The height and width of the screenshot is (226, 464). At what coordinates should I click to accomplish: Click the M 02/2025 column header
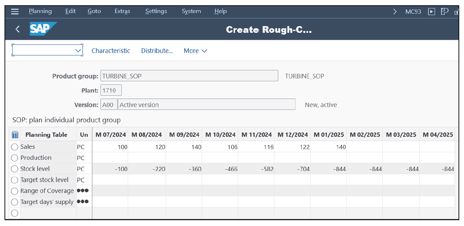tap(365, 135)
